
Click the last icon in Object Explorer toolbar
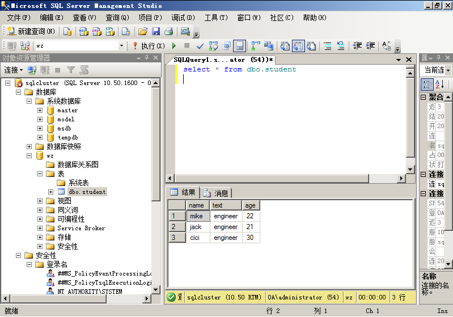(84, 70)
